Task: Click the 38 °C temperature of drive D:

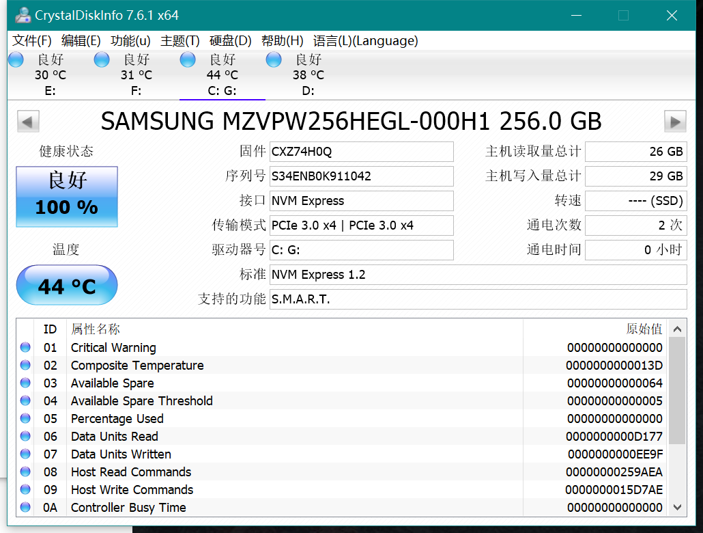Action: click(x=309, y=75)
